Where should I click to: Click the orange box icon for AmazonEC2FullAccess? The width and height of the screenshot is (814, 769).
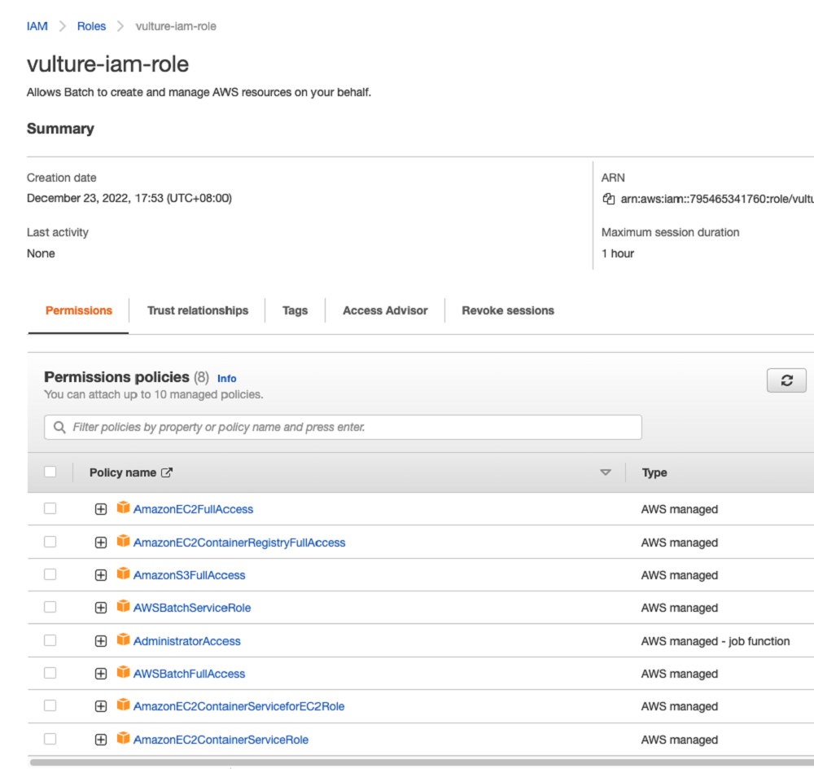click(123, 508)
